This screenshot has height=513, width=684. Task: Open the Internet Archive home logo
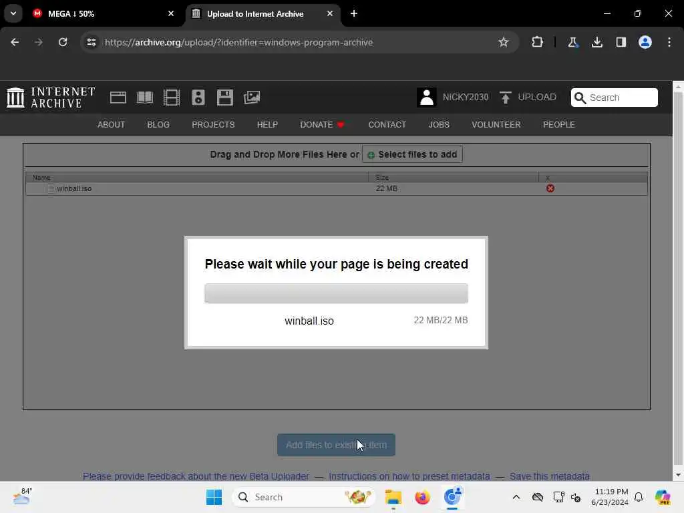(51, 98)
